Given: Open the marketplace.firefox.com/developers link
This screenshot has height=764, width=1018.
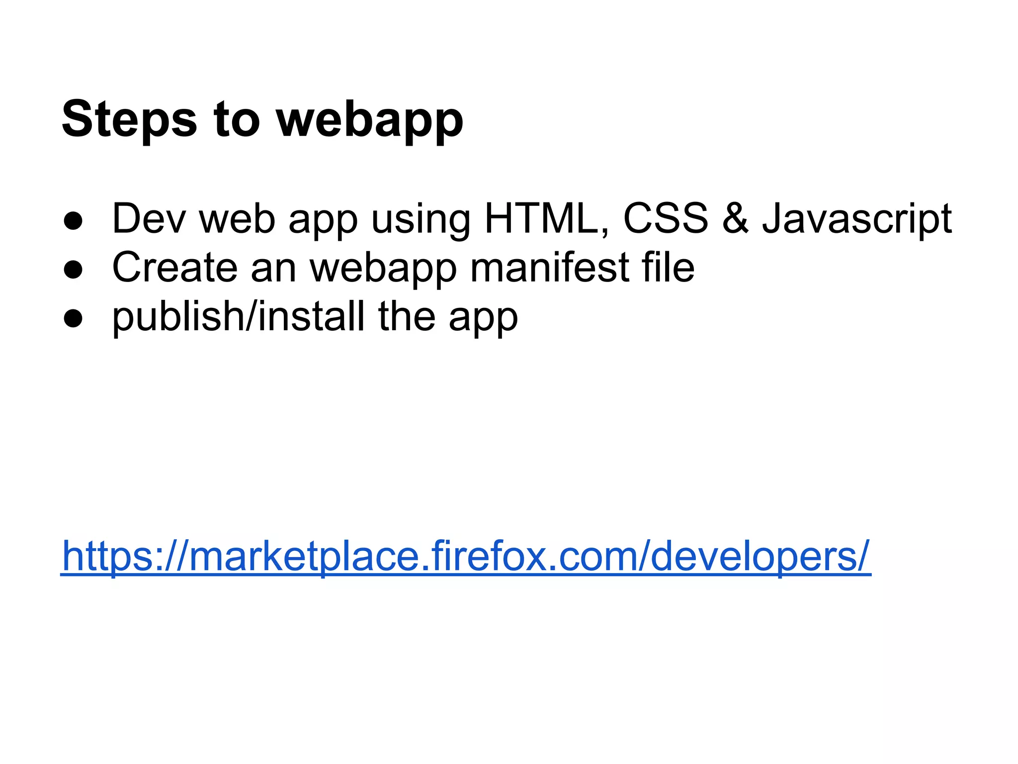Looking at the screenshot, I should (x=466, y=557).
